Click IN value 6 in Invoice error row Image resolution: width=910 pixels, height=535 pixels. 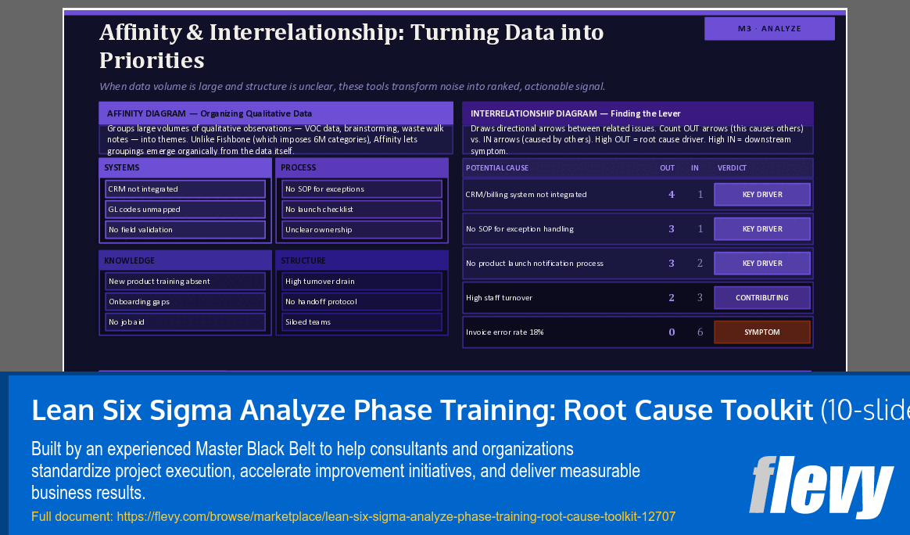[700, 332]
